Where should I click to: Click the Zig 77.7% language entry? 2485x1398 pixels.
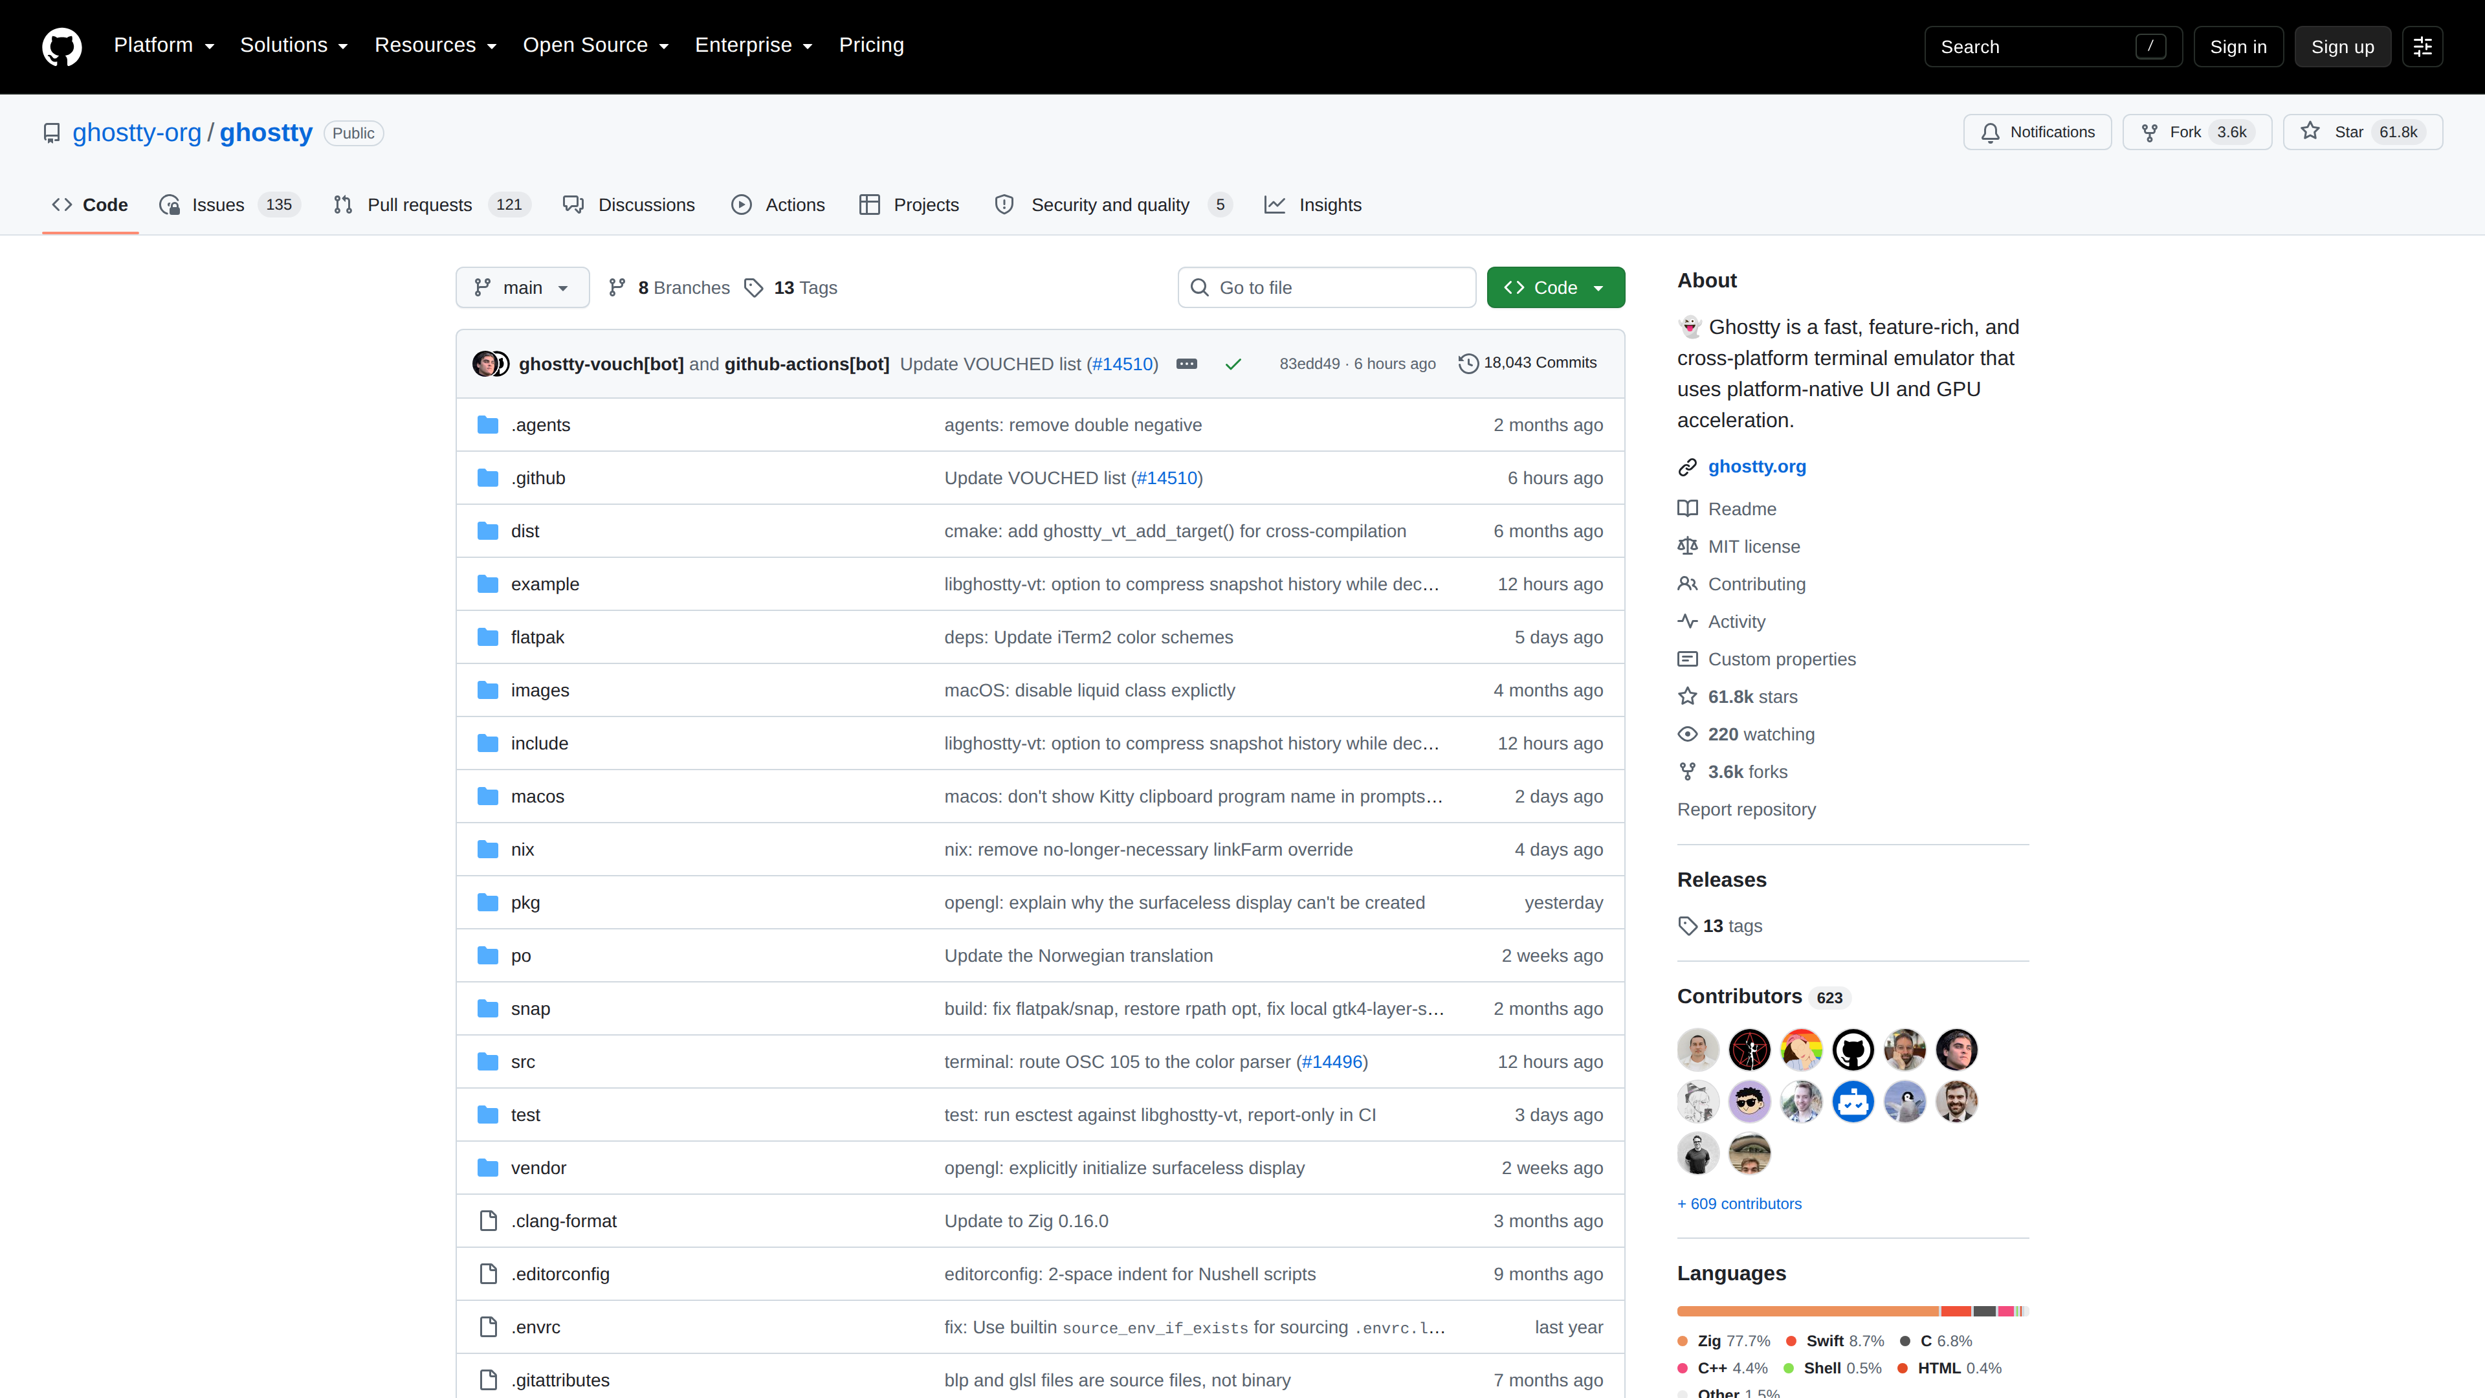(x=1725, y=1341)
